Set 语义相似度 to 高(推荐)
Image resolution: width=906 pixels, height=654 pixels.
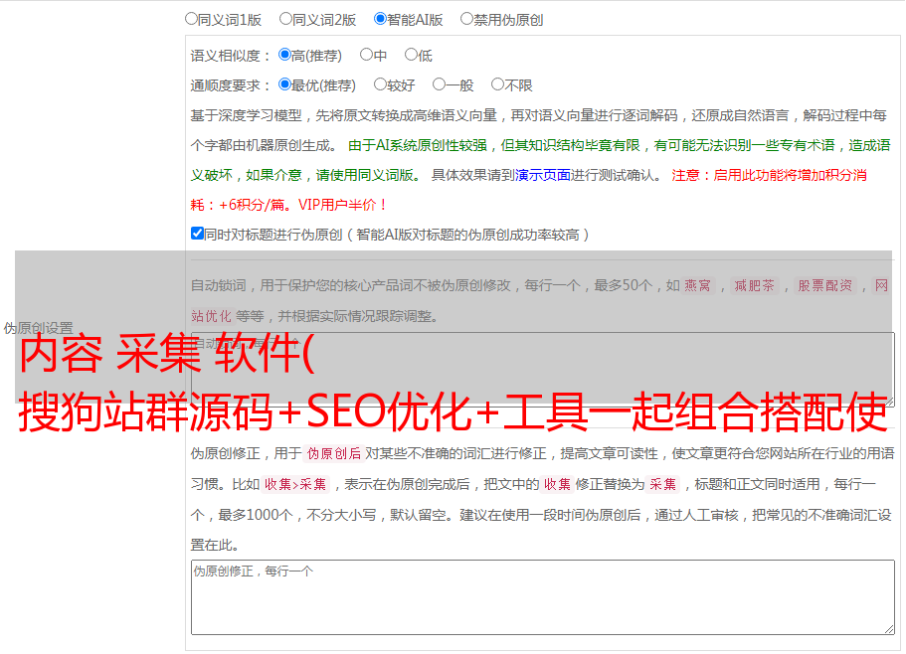tap(285, 56)
